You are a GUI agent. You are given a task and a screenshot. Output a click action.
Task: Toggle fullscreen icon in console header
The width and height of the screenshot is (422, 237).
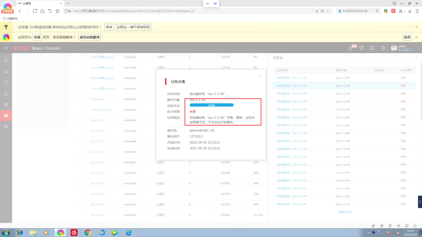[372, 48]
